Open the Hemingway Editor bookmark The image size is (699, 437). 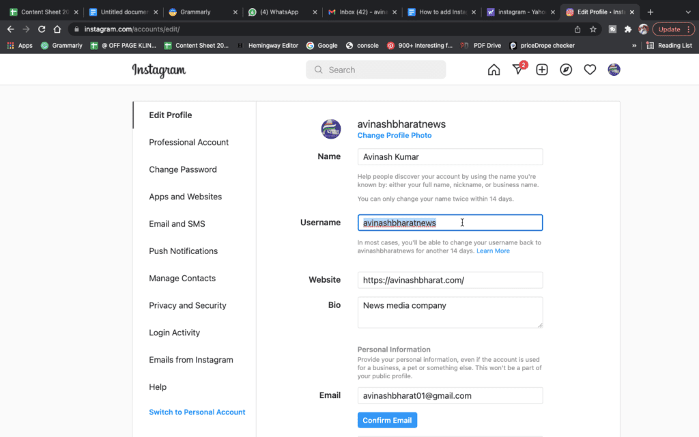click(x=268, y=46)
